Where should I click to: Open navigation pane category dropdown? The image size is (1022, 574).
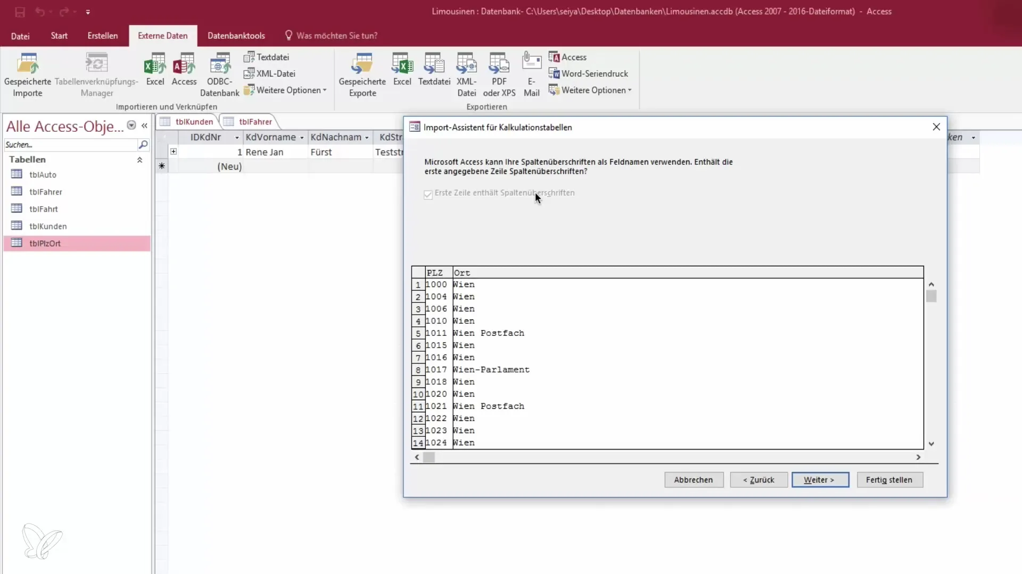131,125
